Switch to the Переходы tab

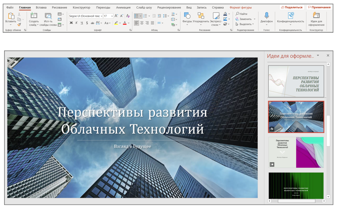103,7
